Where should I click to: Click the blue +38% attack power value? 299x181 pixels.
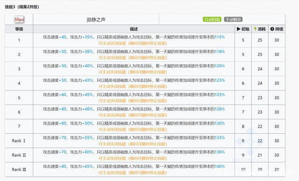tap(87, 52)
